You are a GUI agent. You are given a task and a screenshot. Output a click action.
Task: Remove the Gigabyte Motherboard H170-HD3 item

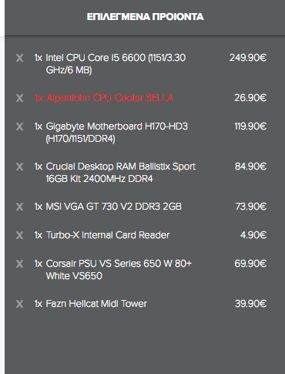[19, 126]
